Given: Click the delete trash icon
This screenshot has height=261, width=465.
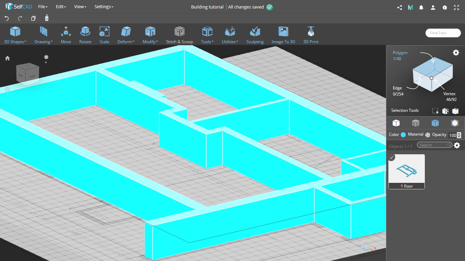Looking at the screenshot, I should tap(47, 18).
